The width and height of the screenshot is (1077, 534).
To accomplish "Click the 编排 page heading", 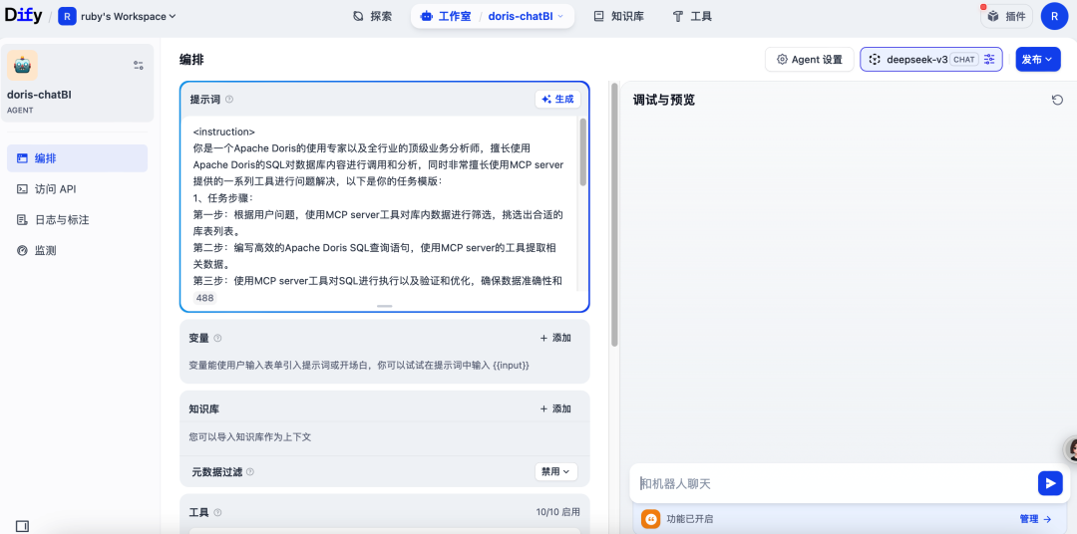I will click(x=191, y=60).
